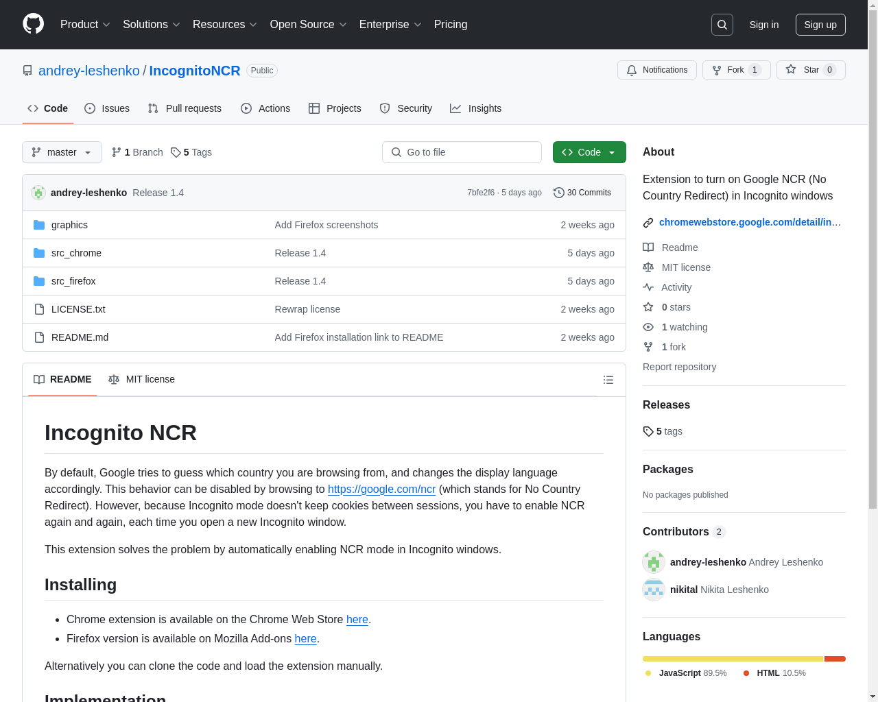Expand the Solutions menu
878x702 pixels.
pos(152,25)
